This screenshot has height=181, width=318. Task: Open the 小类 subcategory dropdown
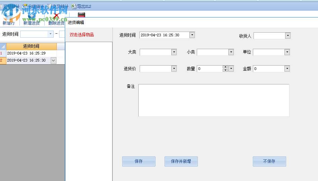point(231,52)
